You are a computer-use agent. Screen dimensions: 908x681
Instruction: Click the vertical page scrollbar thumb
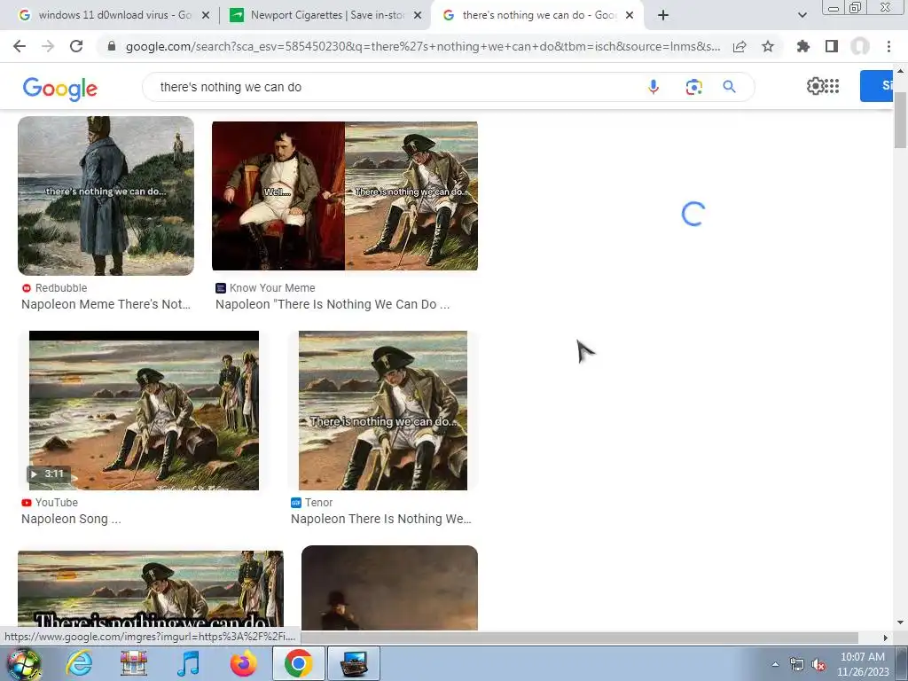point(900,121)
